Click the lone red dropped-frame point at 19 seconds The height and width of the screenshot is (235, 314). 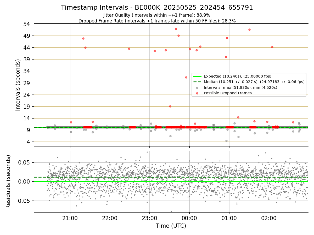coord(170,106)
